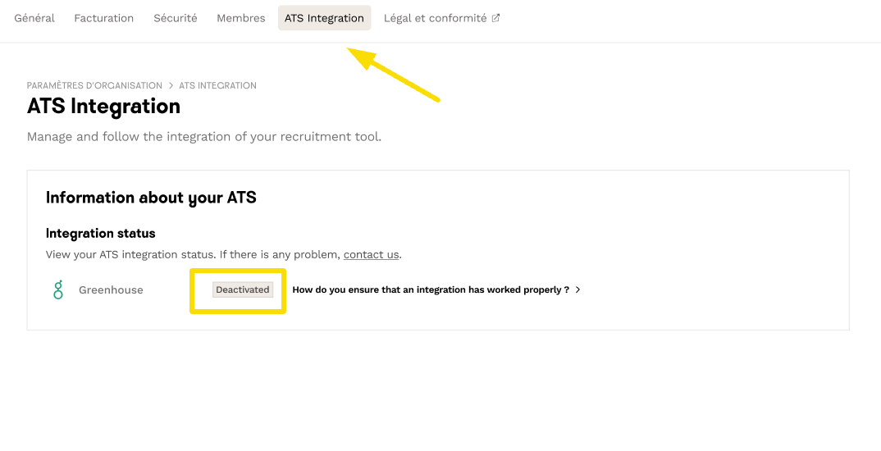Click the "ATS Integration" page heading
The image size is (881, 451).
point(103,107)
